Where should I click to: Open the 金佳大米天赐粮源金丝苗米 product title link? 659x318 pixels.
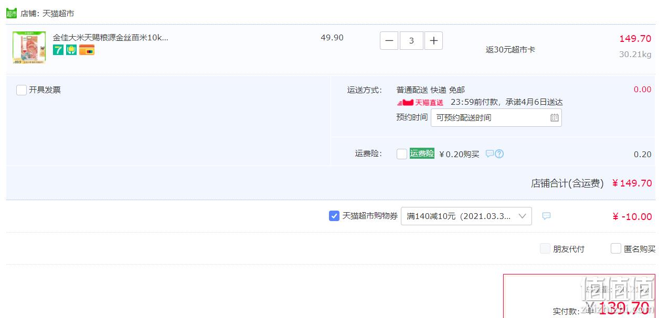[x=111, y=38]
